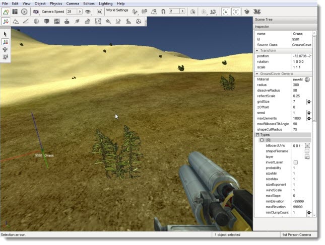Adjust the seed stepper
This screenshot has width=325, height=245.
(x=309, y=113)
